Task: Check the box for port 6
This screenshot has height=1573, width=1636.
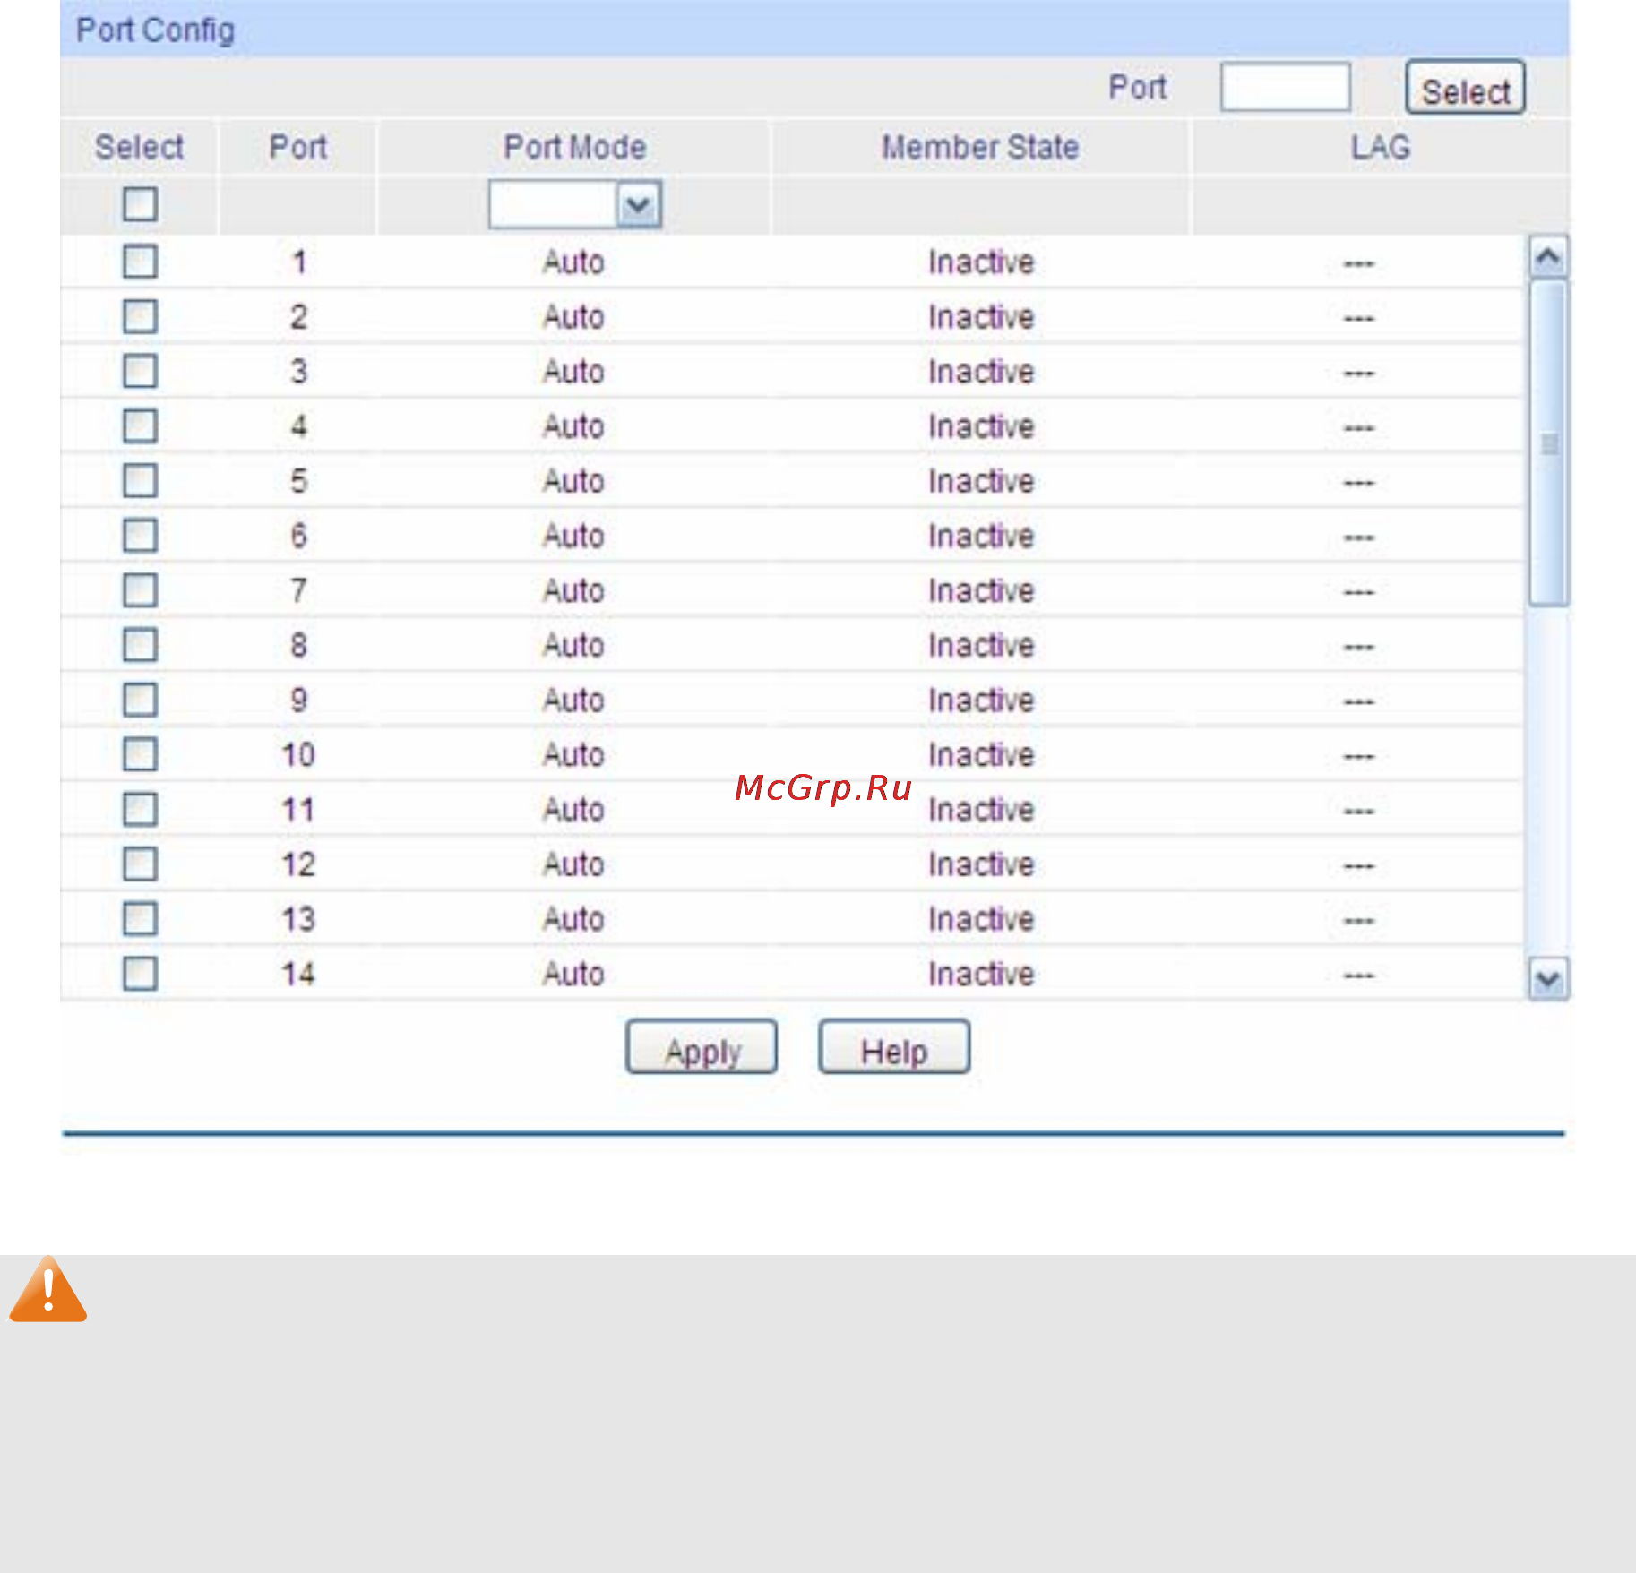Action: [x=140, y=536]
